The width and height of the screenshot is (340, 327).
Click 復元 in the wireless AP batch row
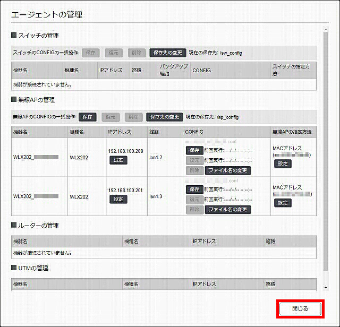click(x=110, y=117)
